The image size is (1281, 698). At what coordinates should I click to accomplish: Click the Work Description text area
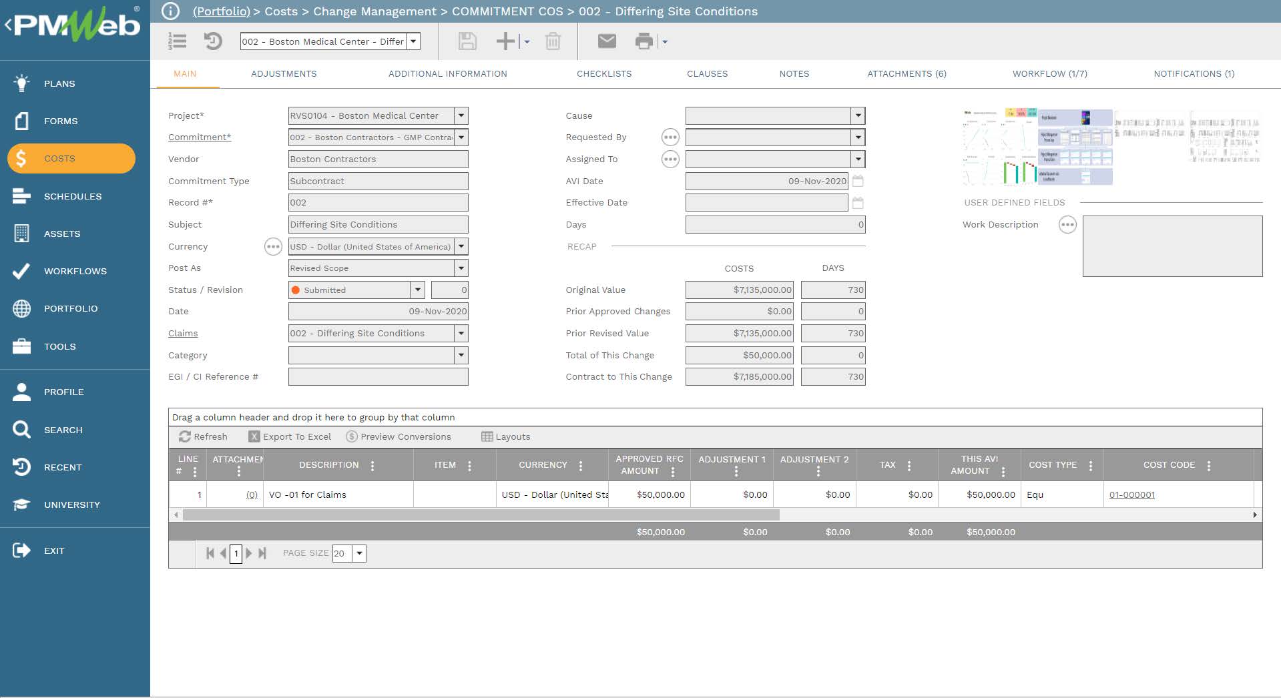click(x=1172, y=246)
